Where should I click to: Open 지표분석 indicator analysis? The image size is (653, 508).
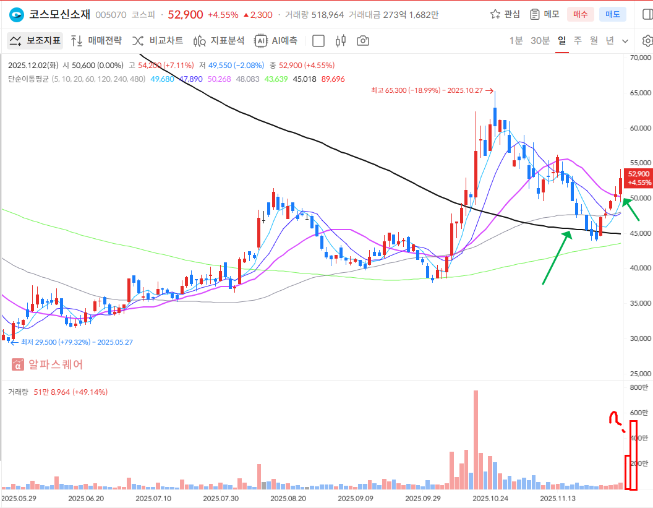(219, 41)
